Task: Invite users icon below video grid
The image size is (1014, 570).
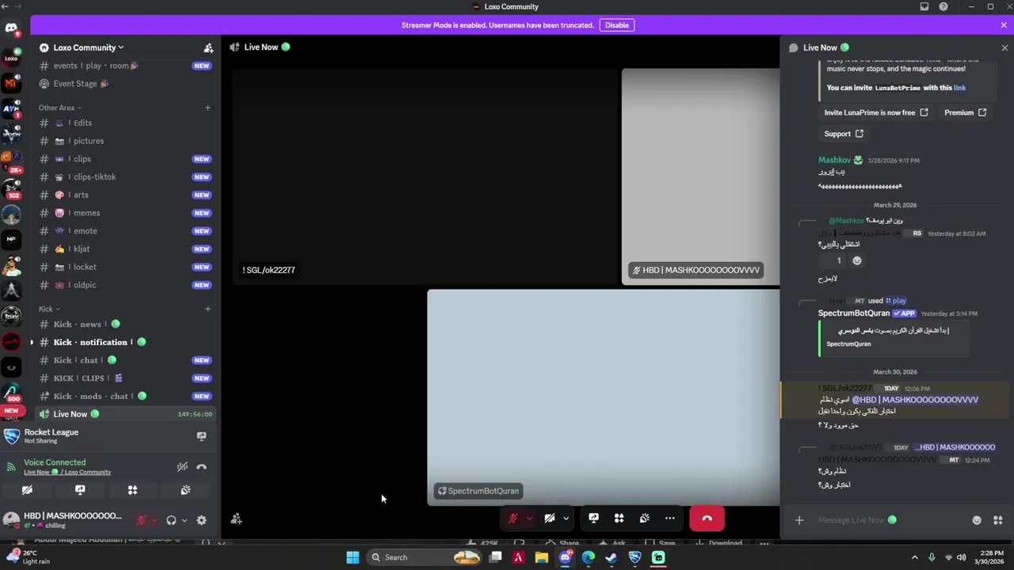Action: pos(236,519)
